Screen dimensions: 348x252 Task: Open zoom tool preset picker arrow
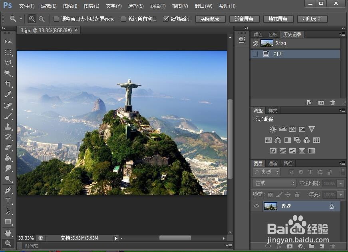click(21, 19)
